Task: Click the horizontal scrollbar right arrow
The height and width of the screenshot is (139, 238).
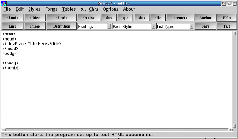Action: pyautogui.click(x=231, y=130)
